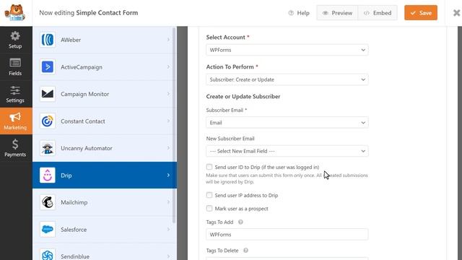Open the Settings sliders panel
The width and height of the screenshot is (462, 260).
15,95
